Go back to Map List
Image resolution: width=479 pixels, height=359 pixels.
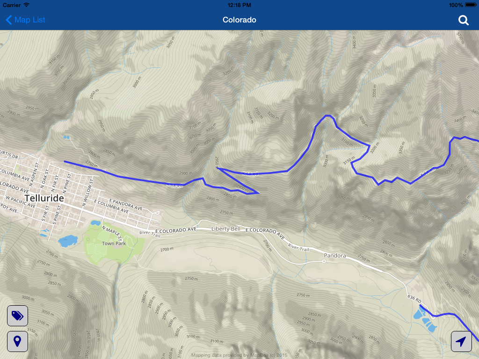pyautogui.click(x=26, y=20)
